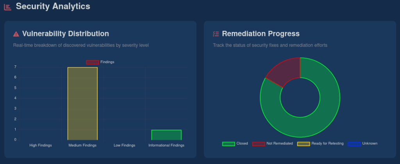Click the Security Analytics bar chart icon

coord(7,7)
